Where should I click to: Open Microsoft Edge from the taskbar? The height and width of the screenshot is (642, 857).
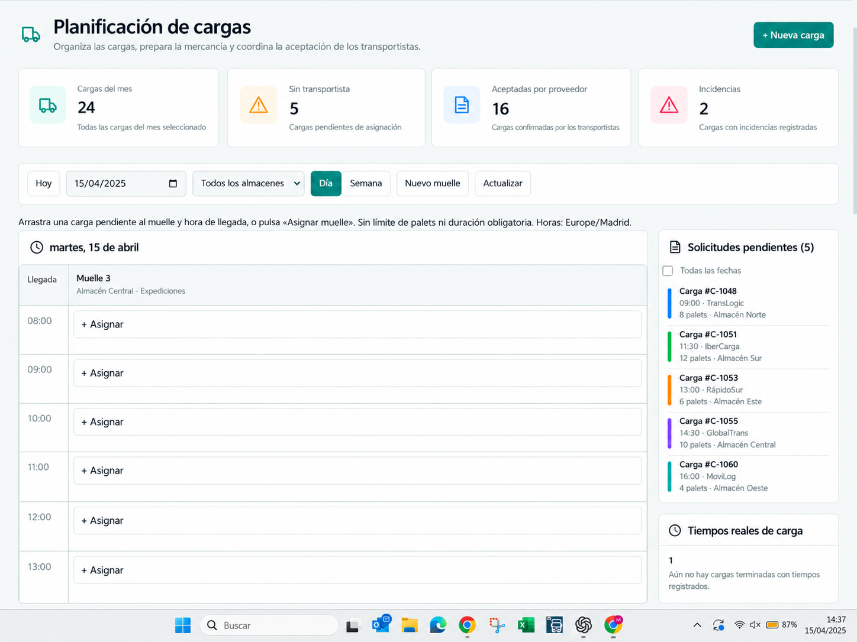[438, 625]
